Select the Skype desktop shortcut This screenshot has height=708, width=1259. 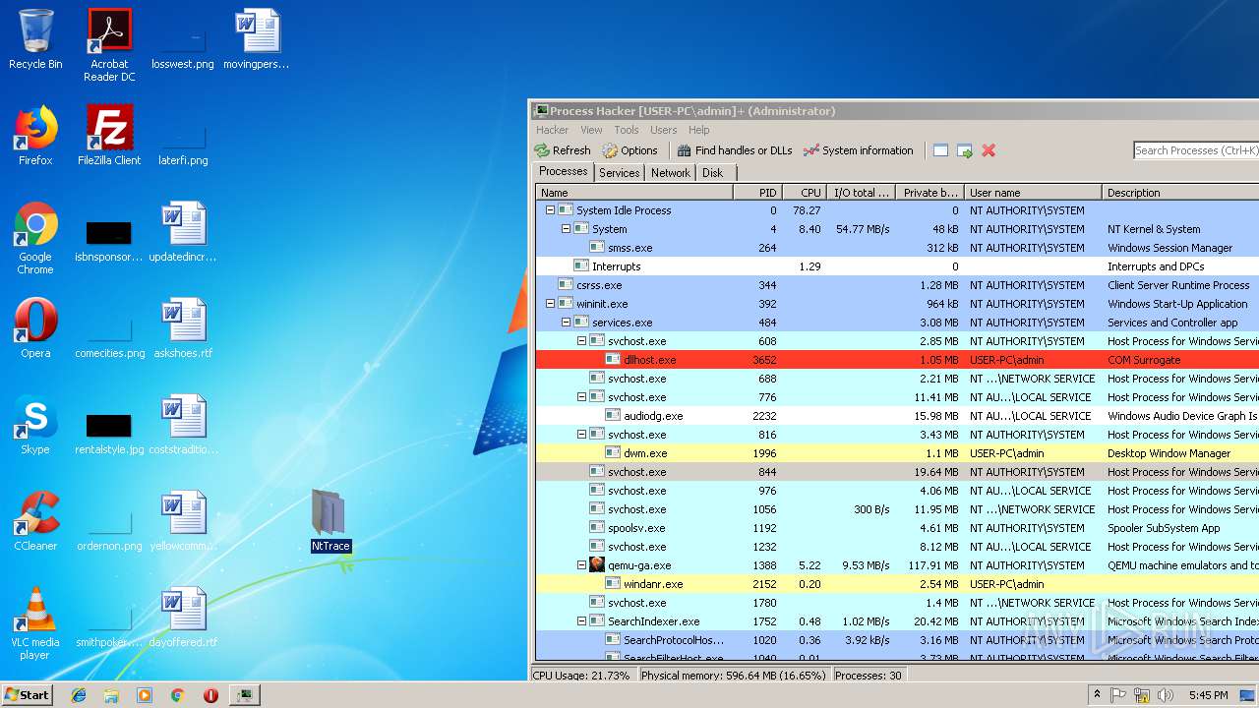tap(35, 424)
